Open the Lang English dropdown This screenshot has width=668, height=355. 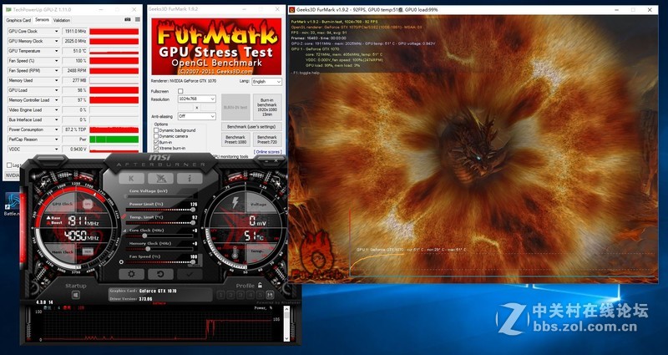click(x=266, y=81)
